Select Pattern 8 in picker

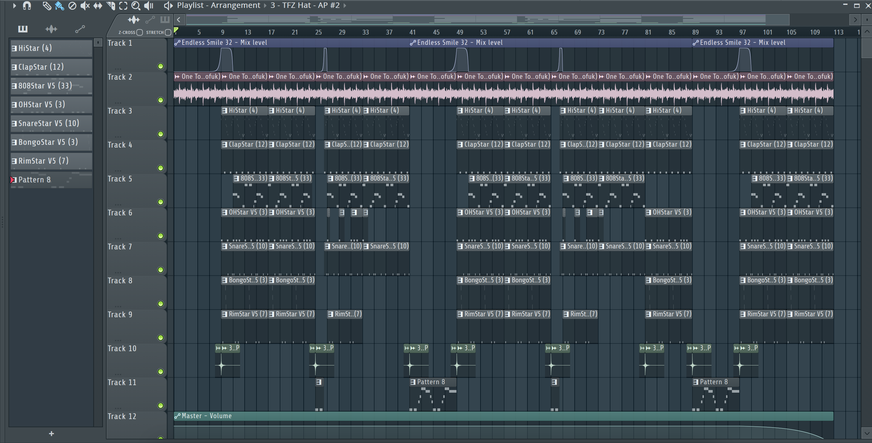(x=51, y=180)
